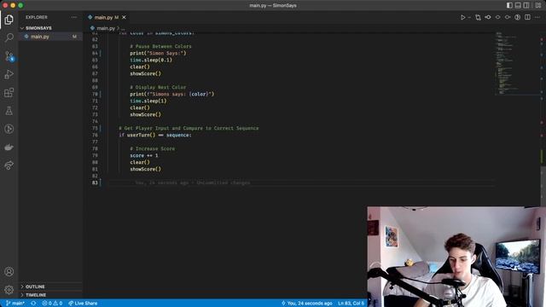Open errors and warnings count in status bar
Viewport: 546px width, 307px height.
52,304
